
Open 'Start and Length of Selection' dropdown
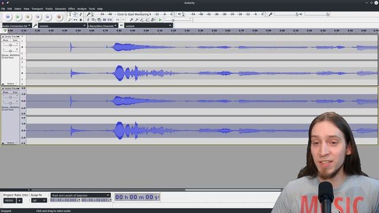(x=81, y=195)
